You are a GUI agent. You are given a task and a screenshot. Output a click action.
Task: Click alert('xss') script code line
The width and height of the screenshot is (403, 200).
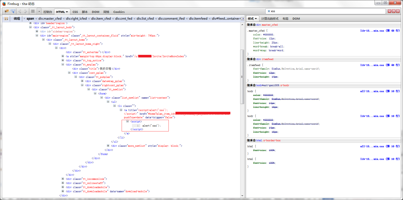[x=152, y=125]
